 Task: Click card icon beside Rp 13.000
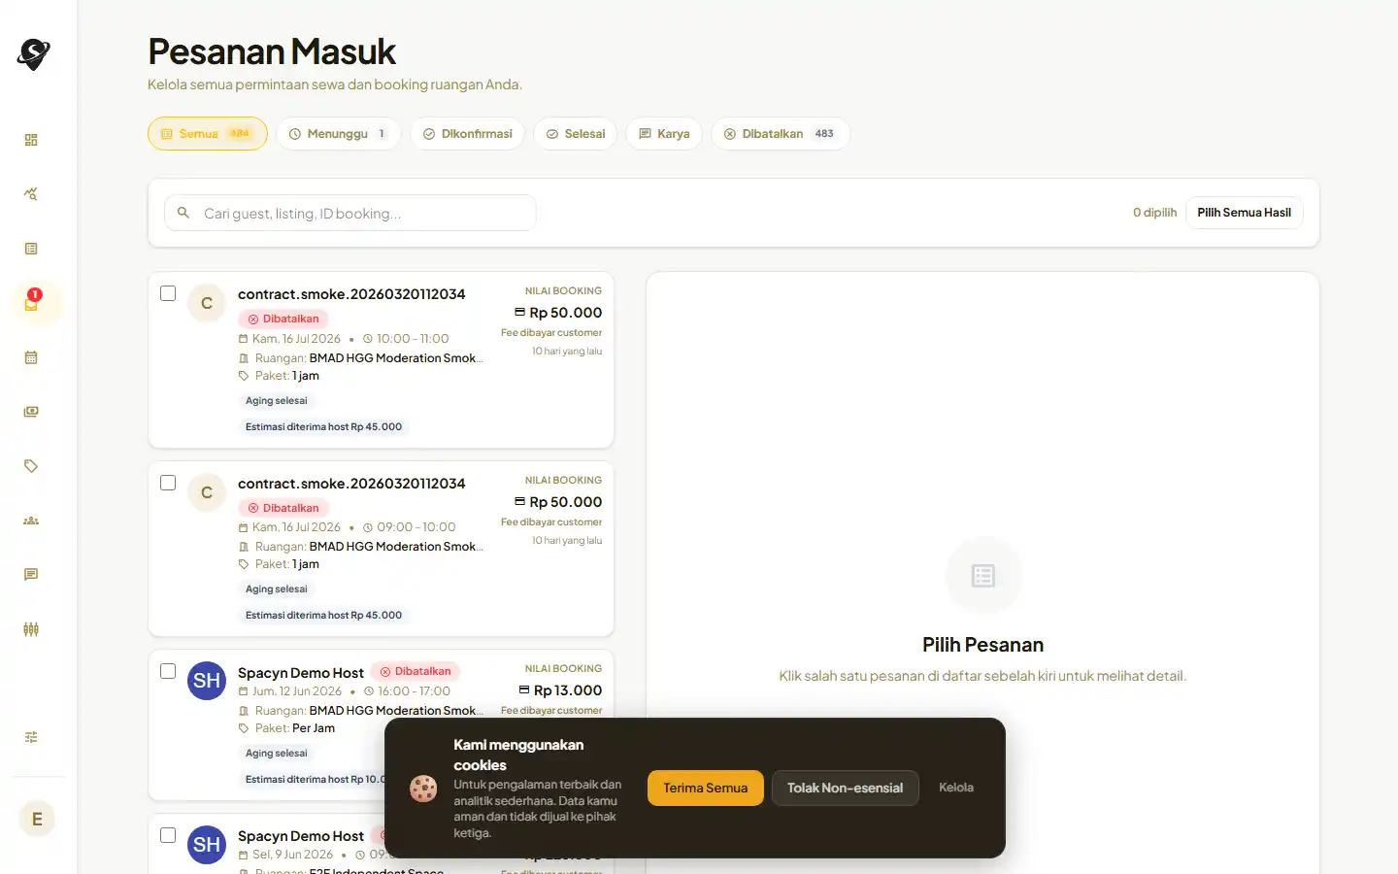tap(524, 690)
